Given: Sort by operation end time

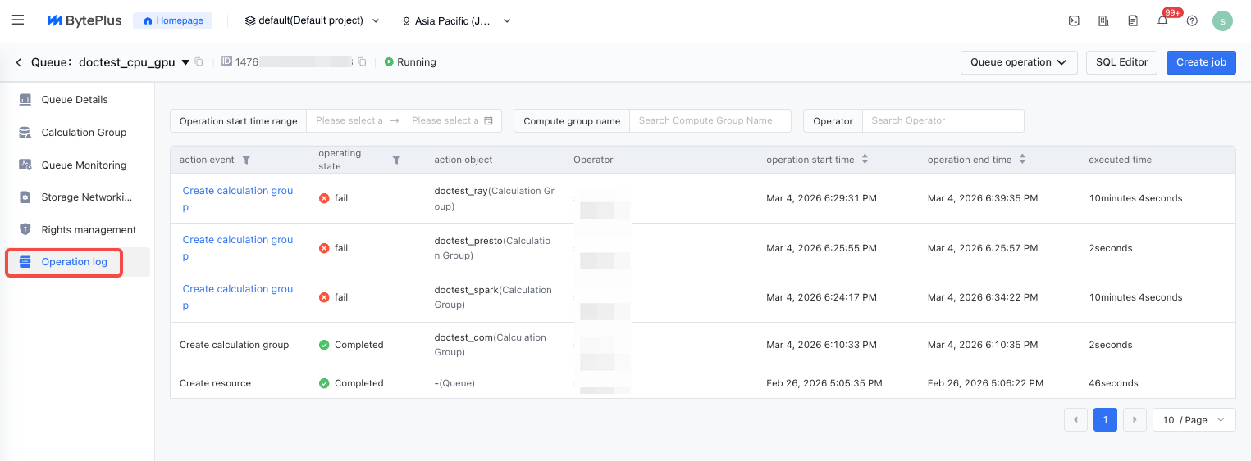Looking at the screenshot, I should (x=1022, y=160).
